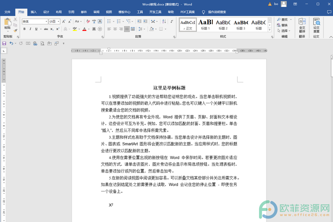Toggle Strikethrough (abc) formatting
This screenshot has width=333, height=222.
(x=46, y=29)
